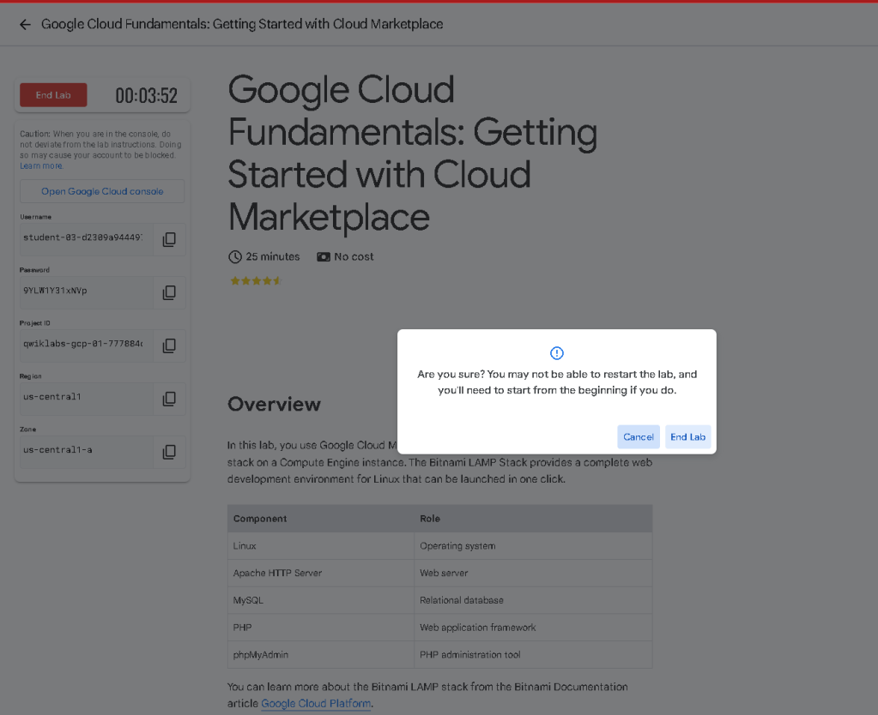Click the Zone field us-central1-a

87,452
